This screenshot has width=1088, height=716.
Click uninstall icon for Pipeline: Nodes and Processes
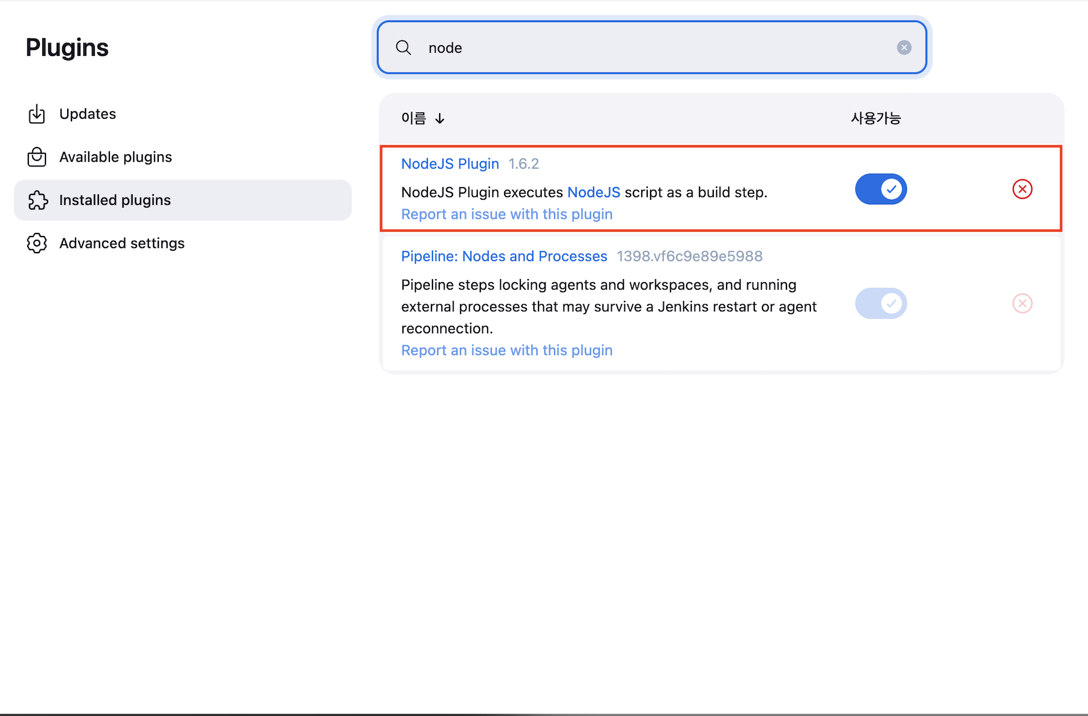[1022, 303]
